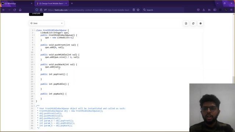Click the 'que.add(0, val);' code line
Viewport: 235px width, 132px height.
pyautogui.click(x=55, y=47)
